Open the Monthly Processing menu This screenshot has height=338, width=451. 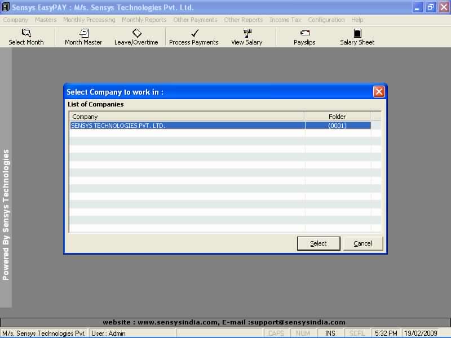click(89, 20)
